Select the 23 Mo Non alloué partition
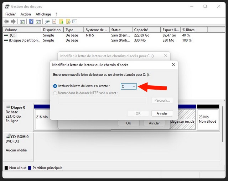228x181 pixels. tap(208, 119)
